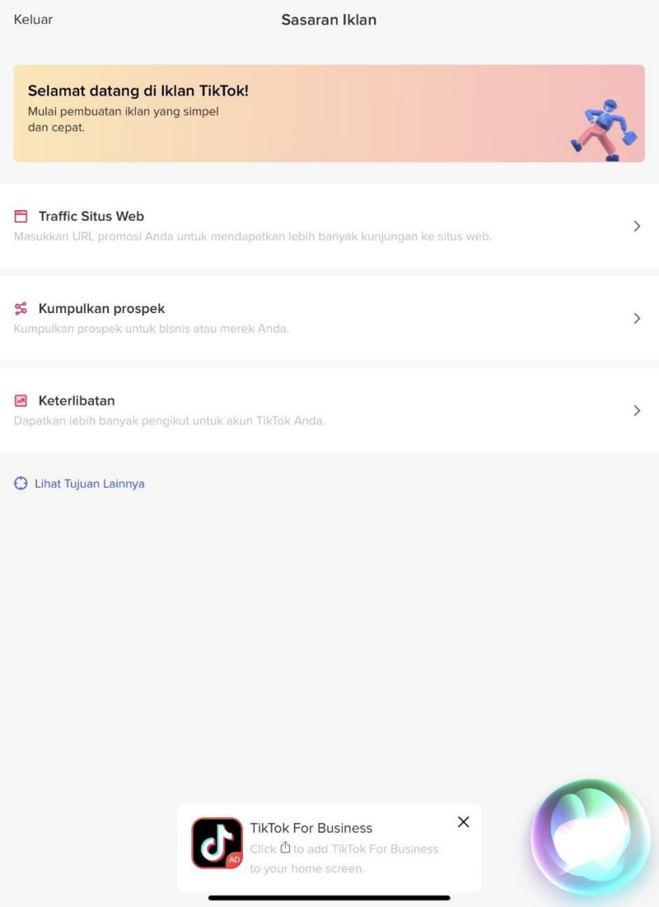Screen dimensions: 659x907
Task: Tap the TikTok AD app icon
Action: pos(217,843)
